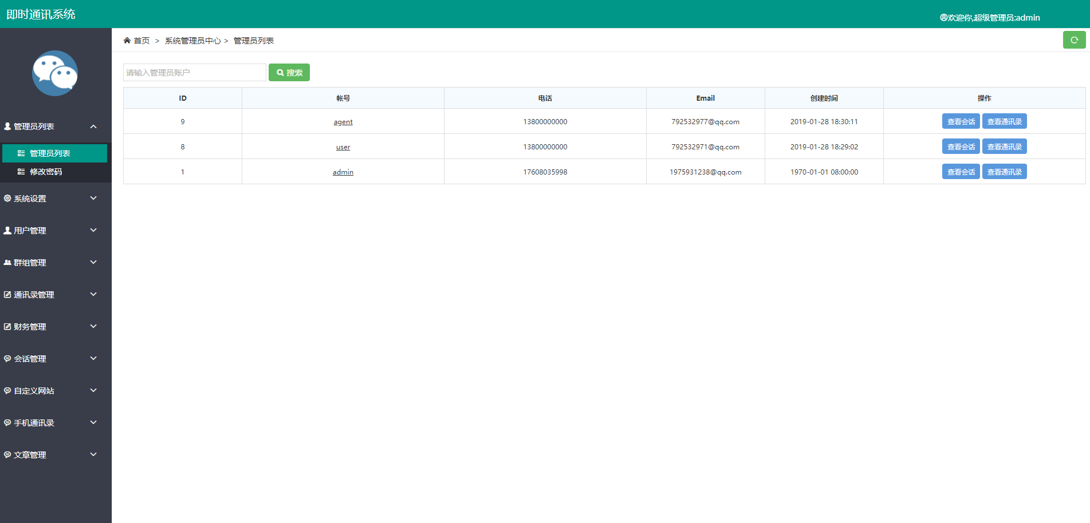Image resolution: width=1090 pixels, height=523 pixels.
Task: Click the 即时通讯系统 title
Action: pyautogui.click(x=41, y=14)
